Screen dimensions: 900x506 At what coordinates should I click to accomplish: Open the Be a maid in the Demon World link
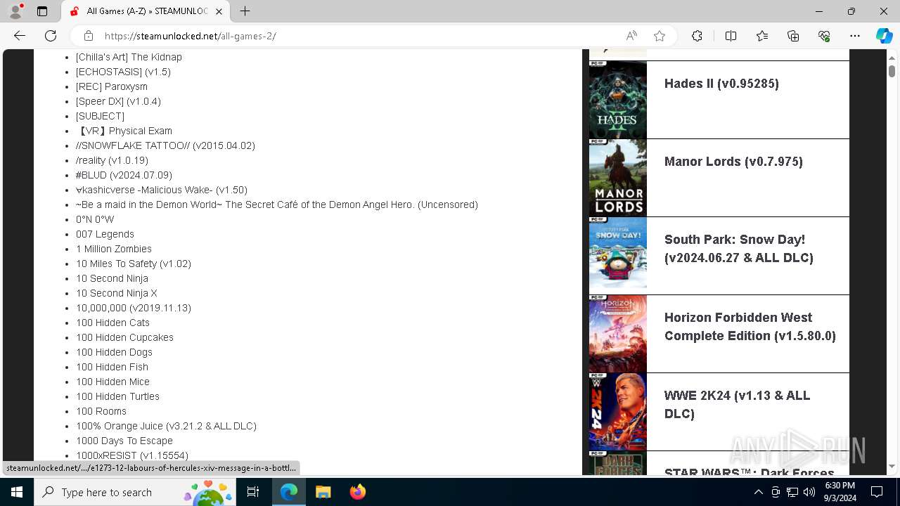click(277, 205)
